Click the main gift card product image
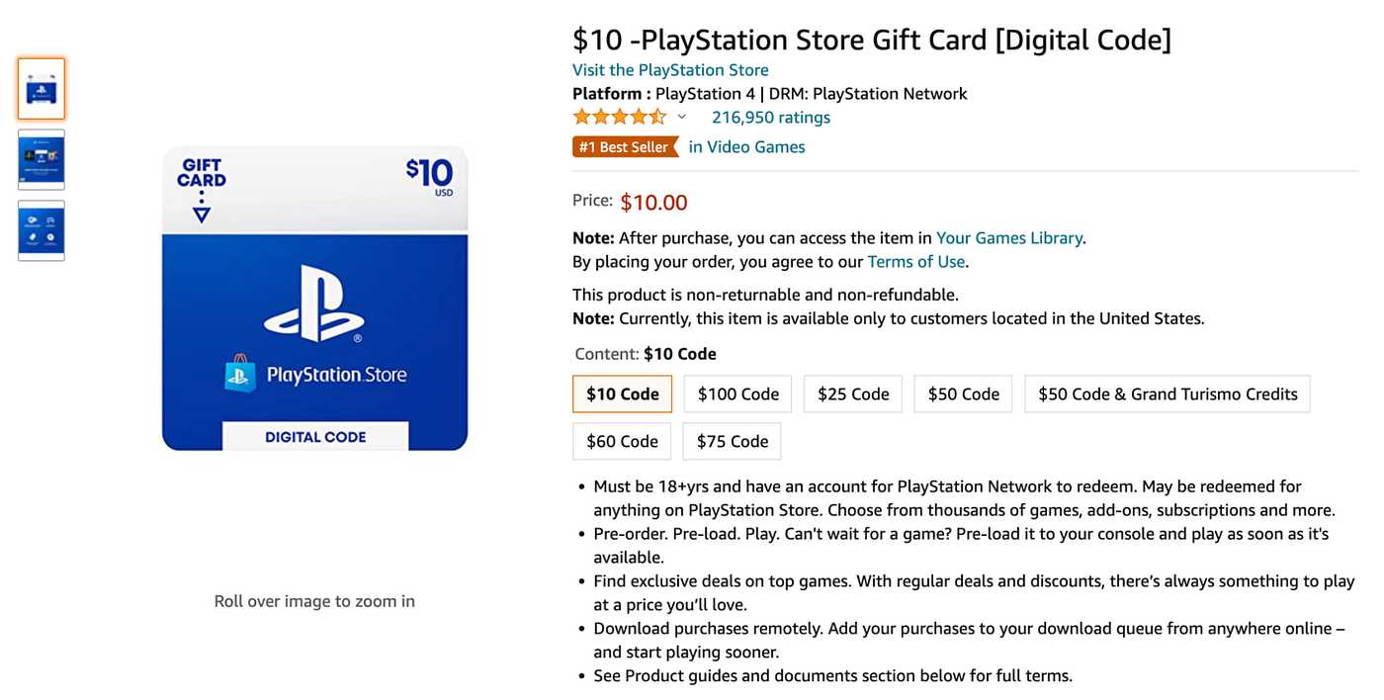 [314, 299]
